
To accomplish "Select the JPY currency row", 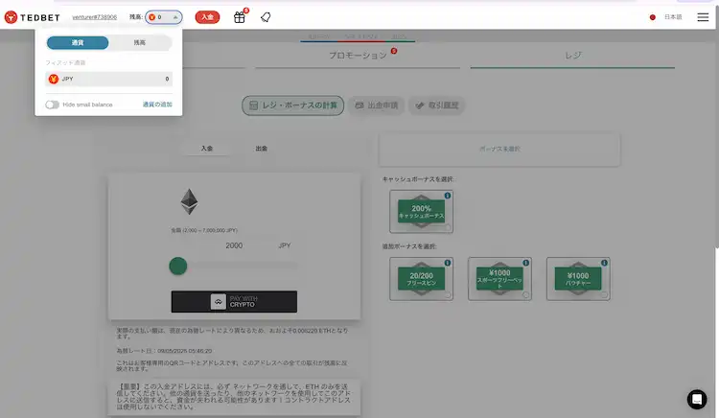I will tap(109, 79).
